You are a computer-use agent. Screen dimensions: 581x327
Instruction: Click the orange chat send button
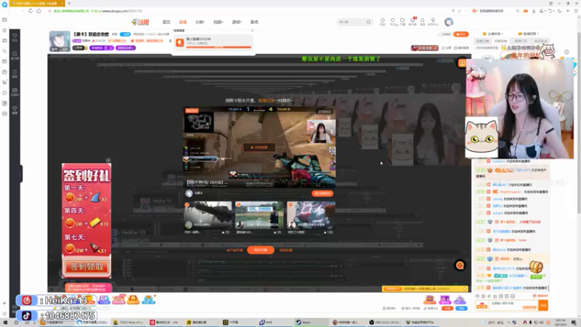point(543,305)
